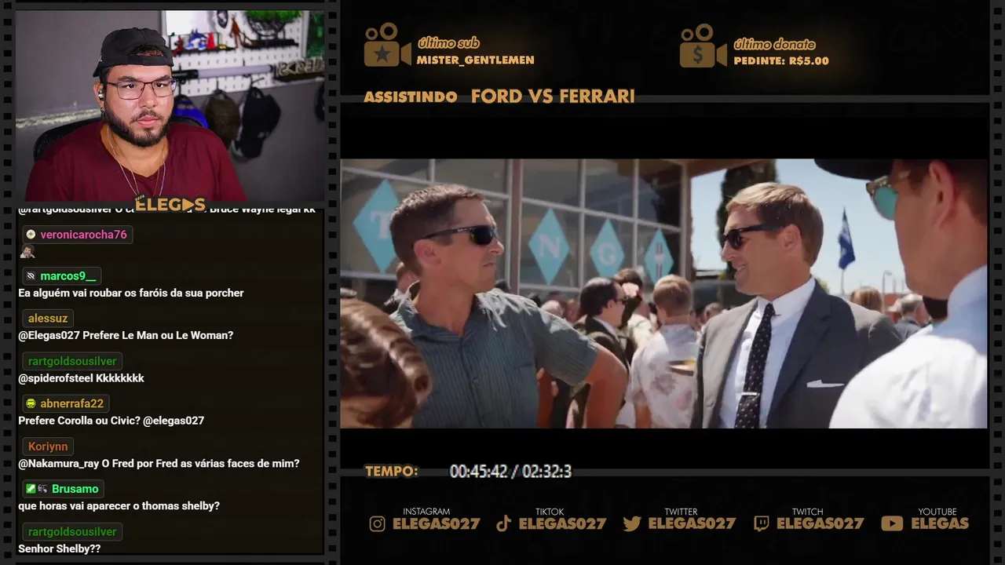Click the Último sub label
This screenshot has width=1005, height=565.
click(448, 43)
